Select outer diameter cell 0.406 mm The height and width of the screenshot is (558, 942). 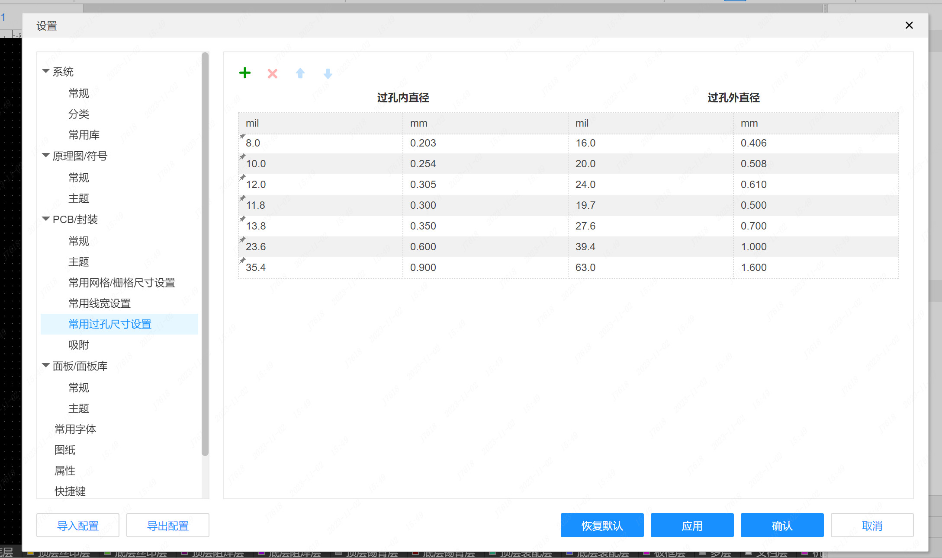pos(816,143)
